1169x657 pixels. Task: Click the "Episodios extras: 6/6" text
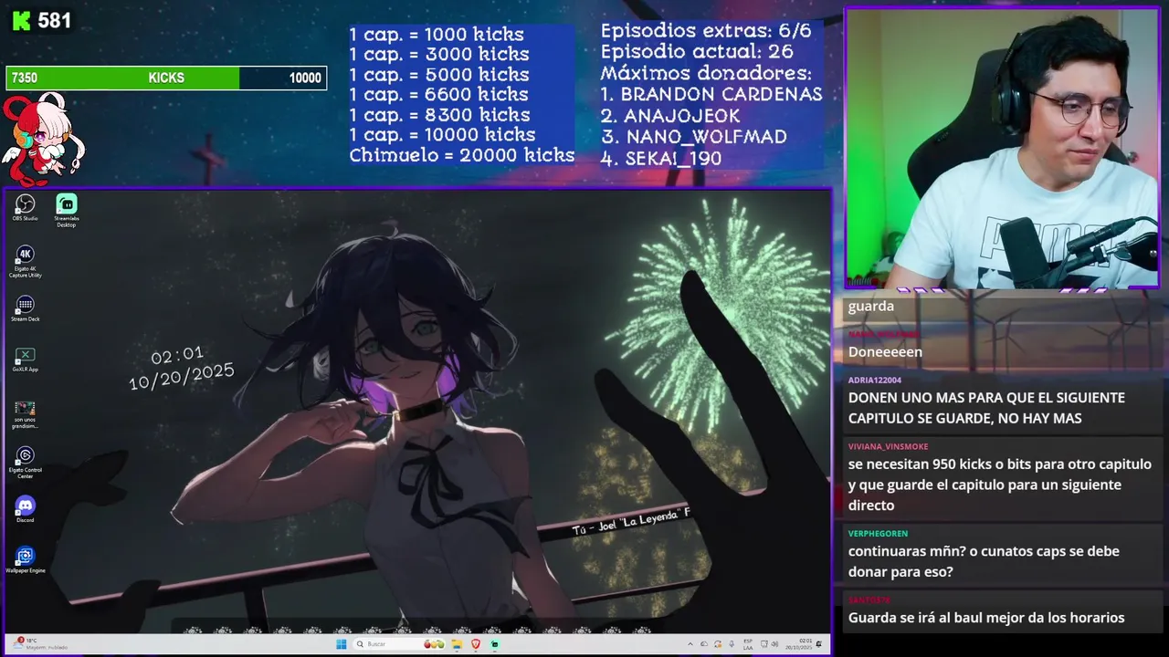click(705, 30)
